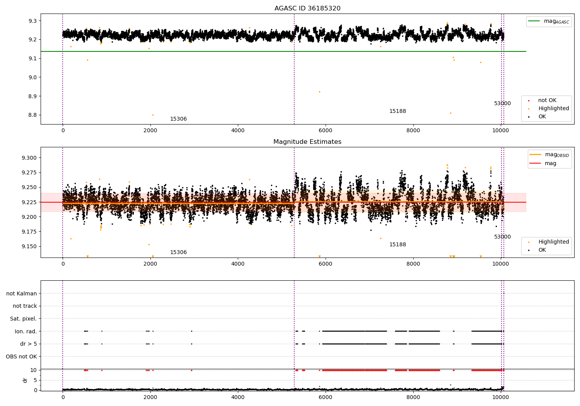Viewport: 580px width, 406px height.
Task: Click "not OK" in the top plot legend
Action: click(547, 101)
